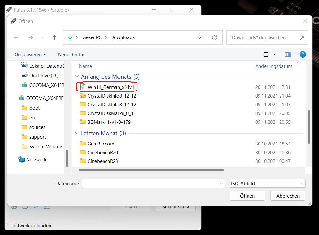This screenshot has height=235, width=319.
Task: Click the 3DMark11 folder icon
Action: pos(83,122)
